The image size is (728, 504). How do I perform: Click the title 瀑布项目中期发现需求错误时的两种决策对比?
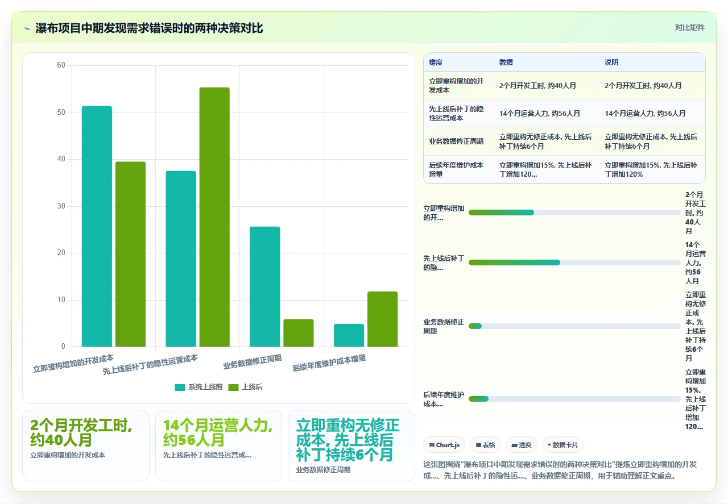(149, 28)
